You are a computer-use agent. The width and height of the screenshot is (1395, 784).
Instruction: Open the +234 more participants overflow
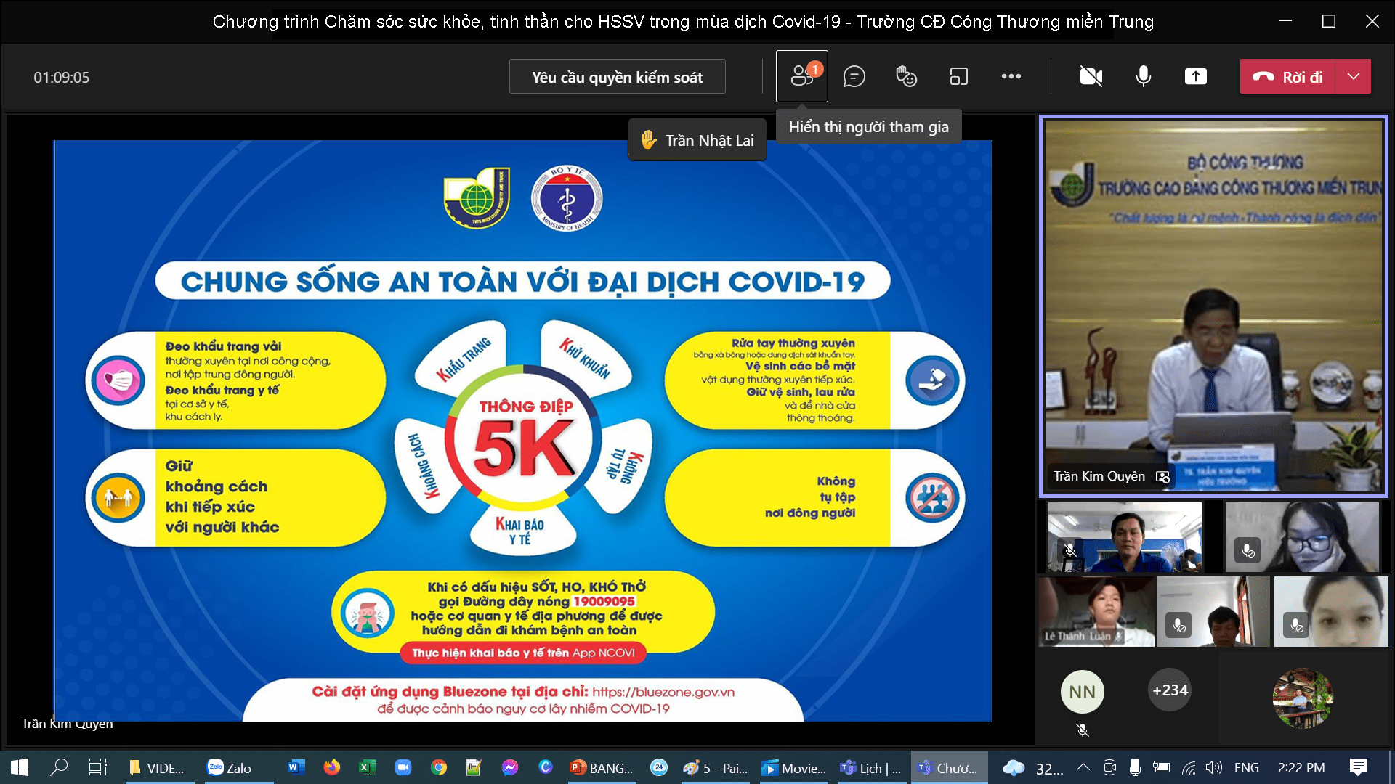[x=1170, y=690]
